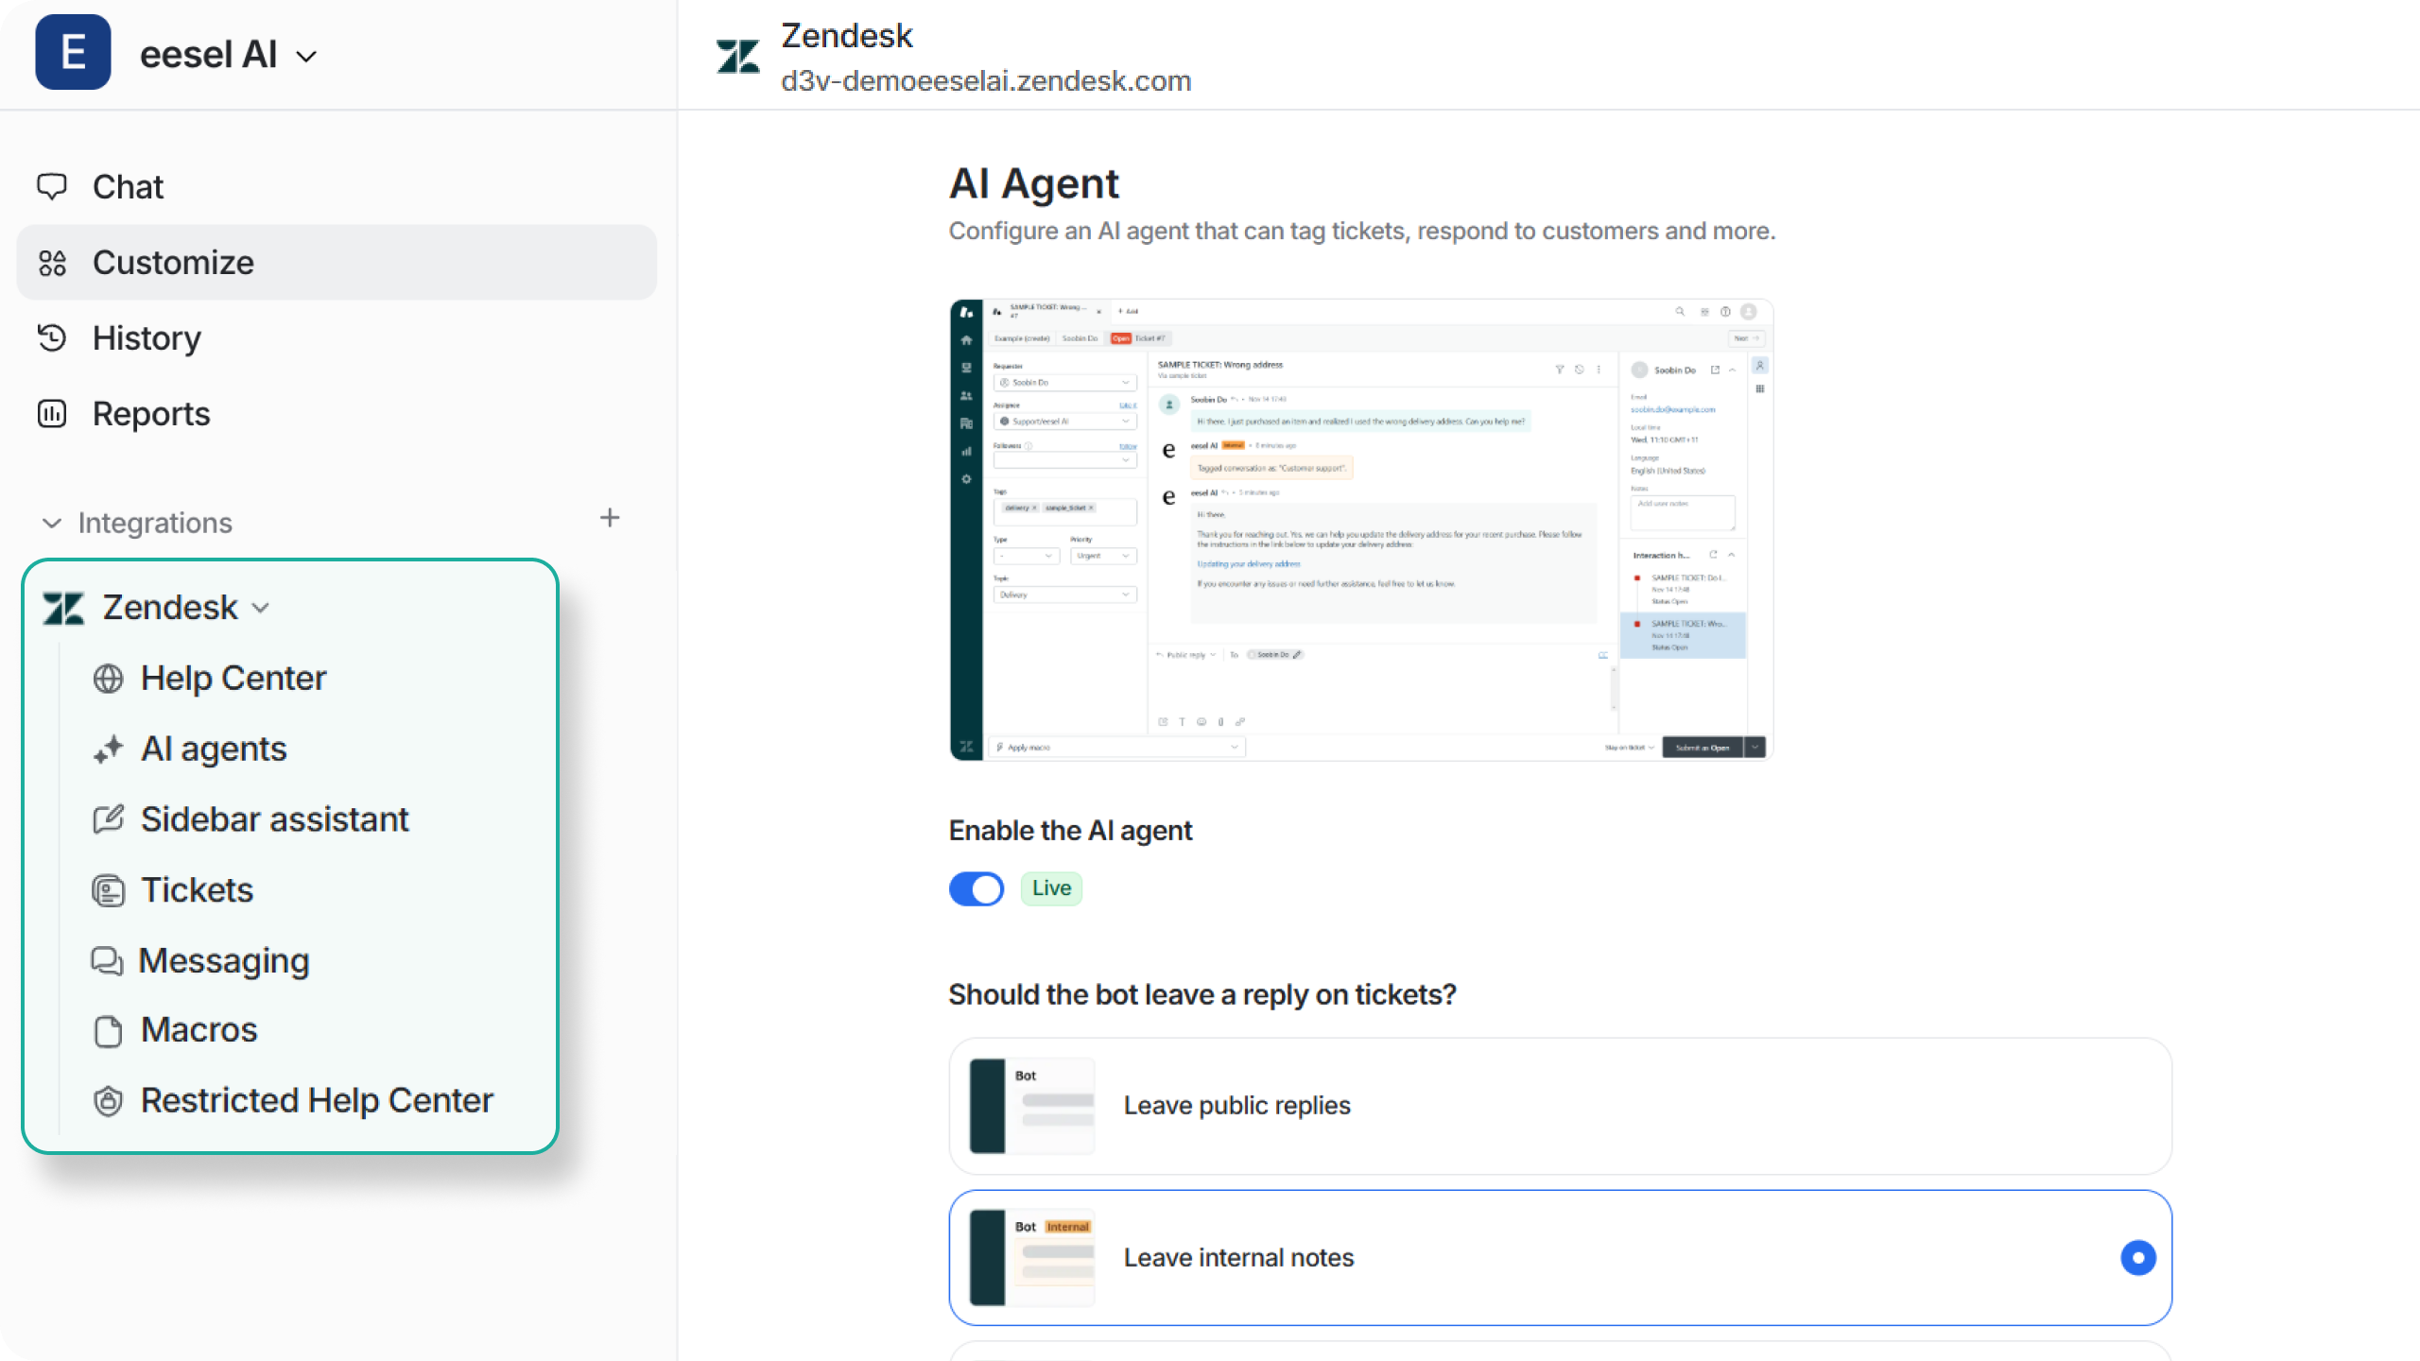Open Restricted Help Center shield icon

(x=108, y=1100)
